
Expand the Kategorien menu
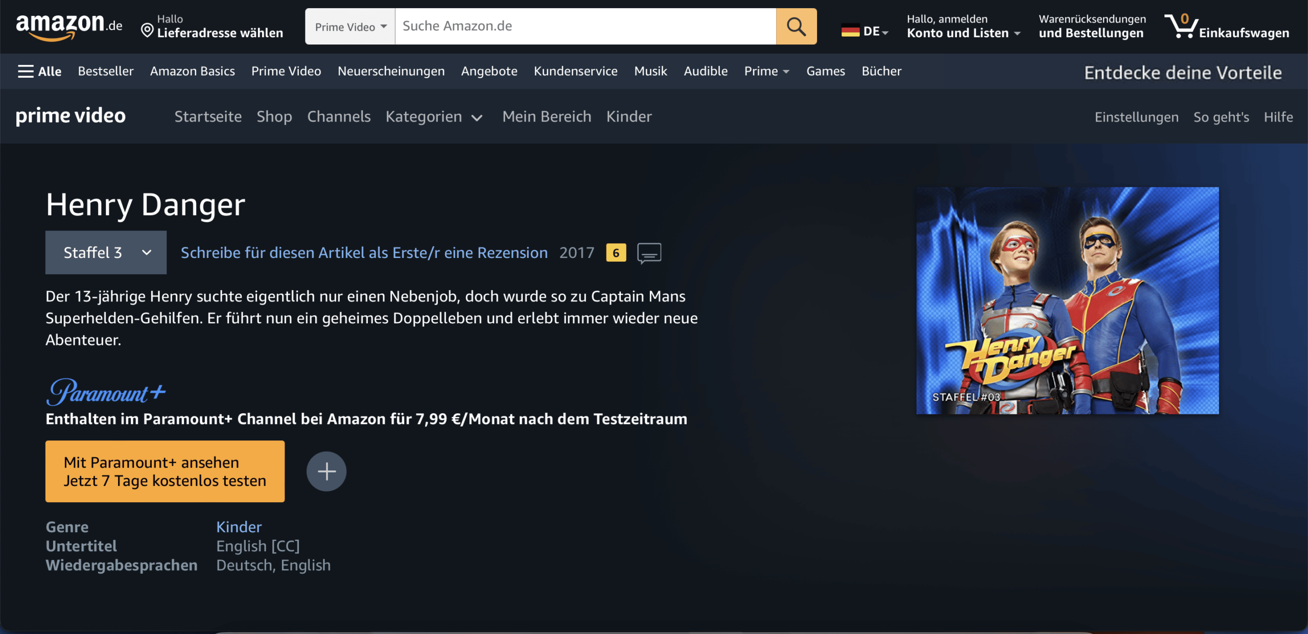click(434, 117)
